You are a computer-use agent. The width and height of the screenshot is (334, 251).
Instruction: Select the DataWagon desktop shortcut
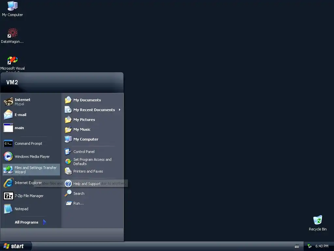tap(12, 35)
